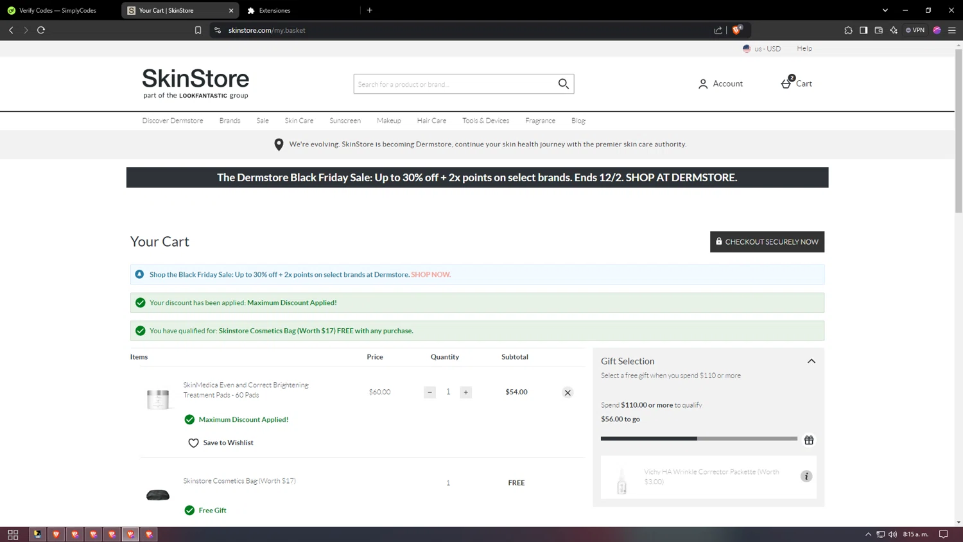Open a new browser tab

coord(370,10)
